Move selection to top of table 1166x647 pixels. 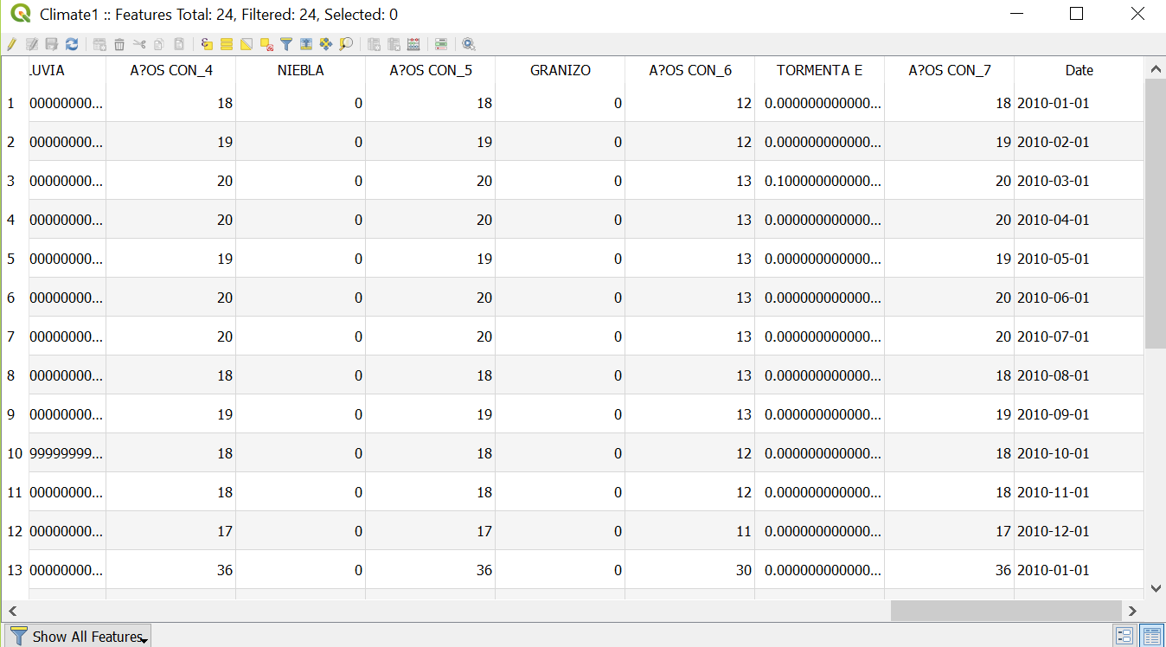tap(306, 44)
